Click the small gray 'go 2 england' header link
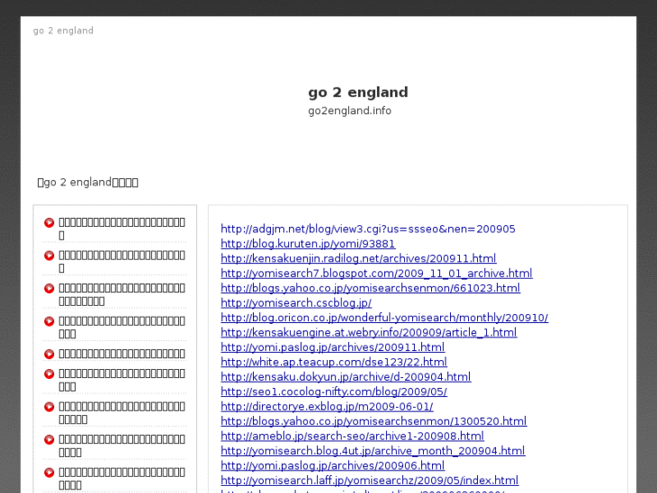 pyautogui.click(x=63, y=31)
